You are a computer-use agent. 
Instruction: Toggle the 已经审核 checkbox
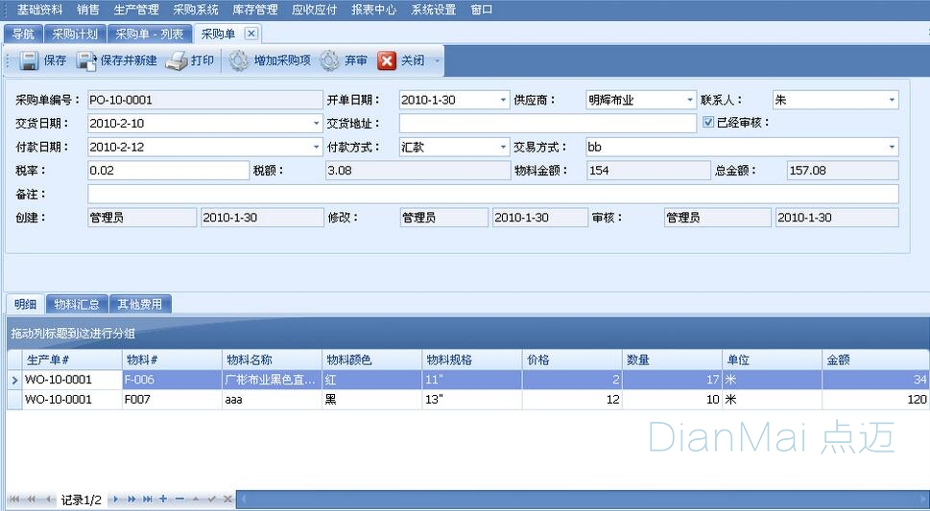[x=708, y=123]
